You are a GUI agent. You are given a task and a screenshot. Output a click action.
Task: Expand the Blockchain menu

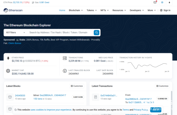point(76,10)
